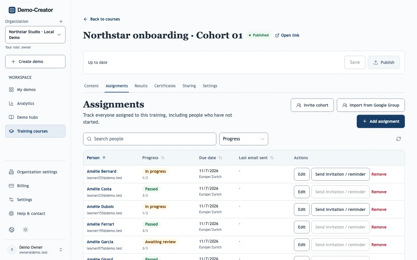Switch to the Content tab
The width and height of the screenshot is (417, 260).
[x=92, y=86]
